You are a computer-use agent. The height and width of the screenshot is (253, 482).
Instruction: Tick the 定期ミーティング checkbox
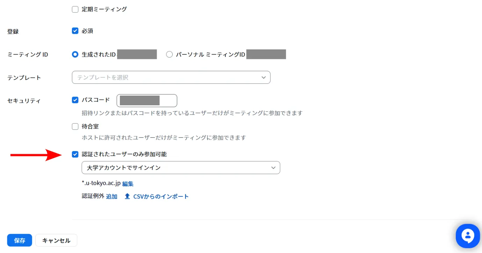pos(75,9)
